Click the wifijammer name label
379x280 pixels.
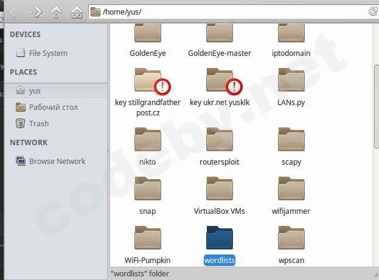click(291, 211)
